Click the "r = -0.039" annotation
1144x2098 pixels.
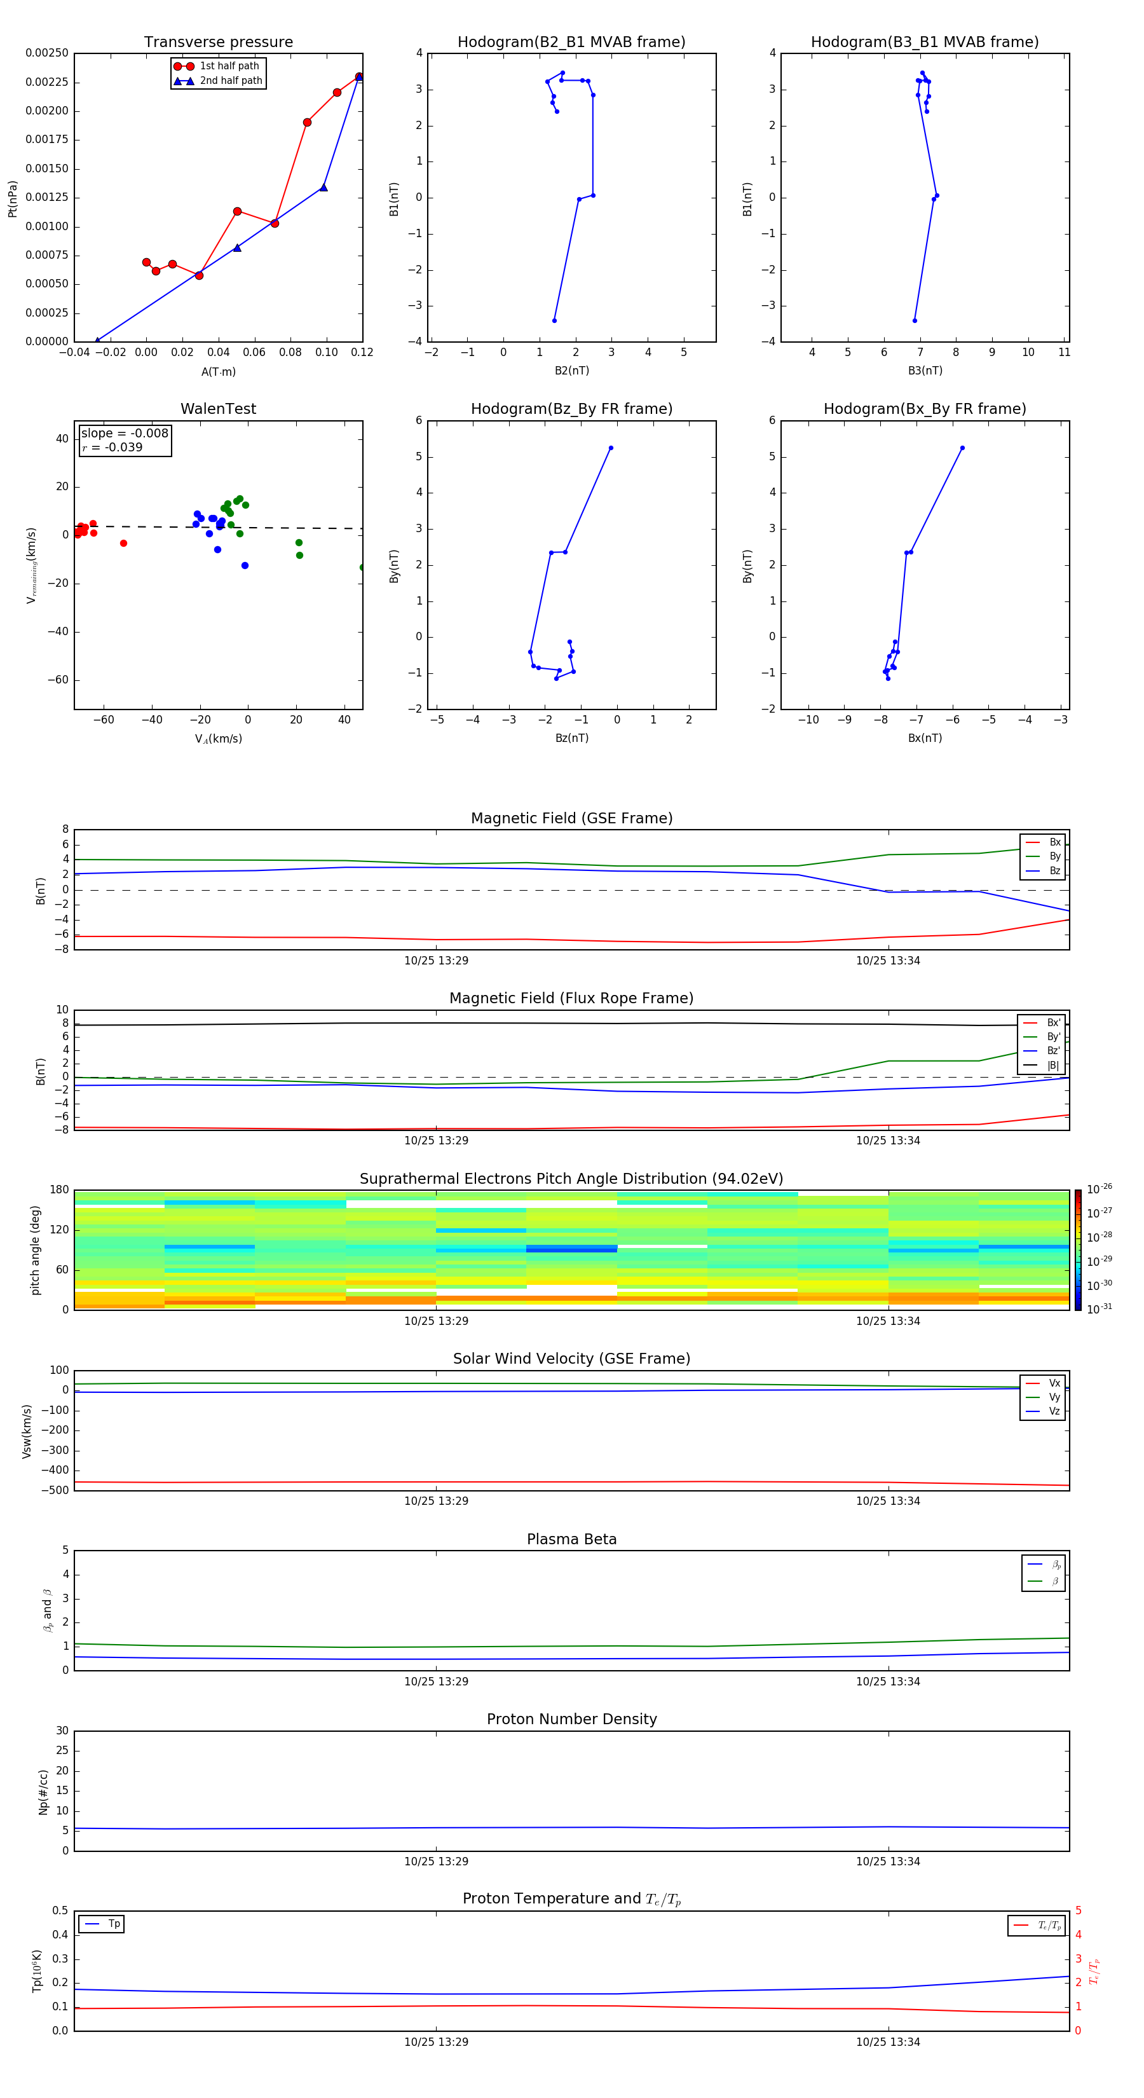tap(112, 447)
